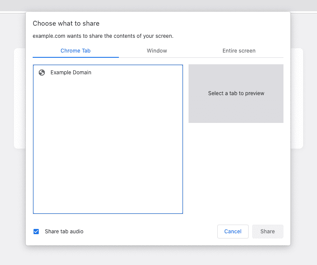Click the dimmed page area below the dialog
This screenshot has height=265, width=317.
(x=158, y=256)
